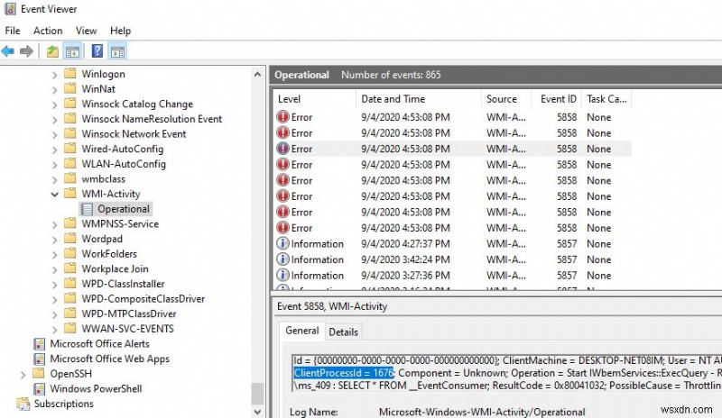
Task: Toggle the Show/Hide Action Pane icon
Action: click(117, 51)
